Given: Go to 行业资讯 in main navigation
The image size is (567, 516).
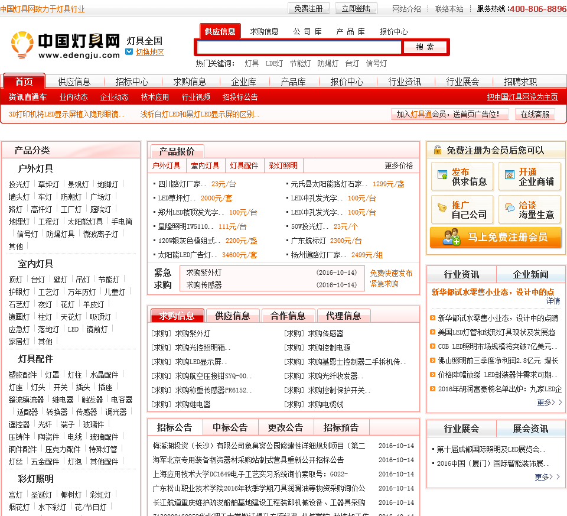Looking at the screenshot, I should click(x=405, y=82).
